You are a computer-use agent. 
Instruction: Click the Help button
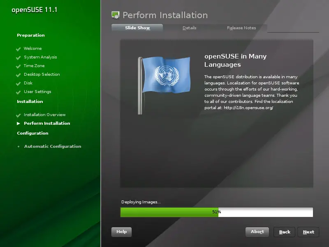point(121,232)
